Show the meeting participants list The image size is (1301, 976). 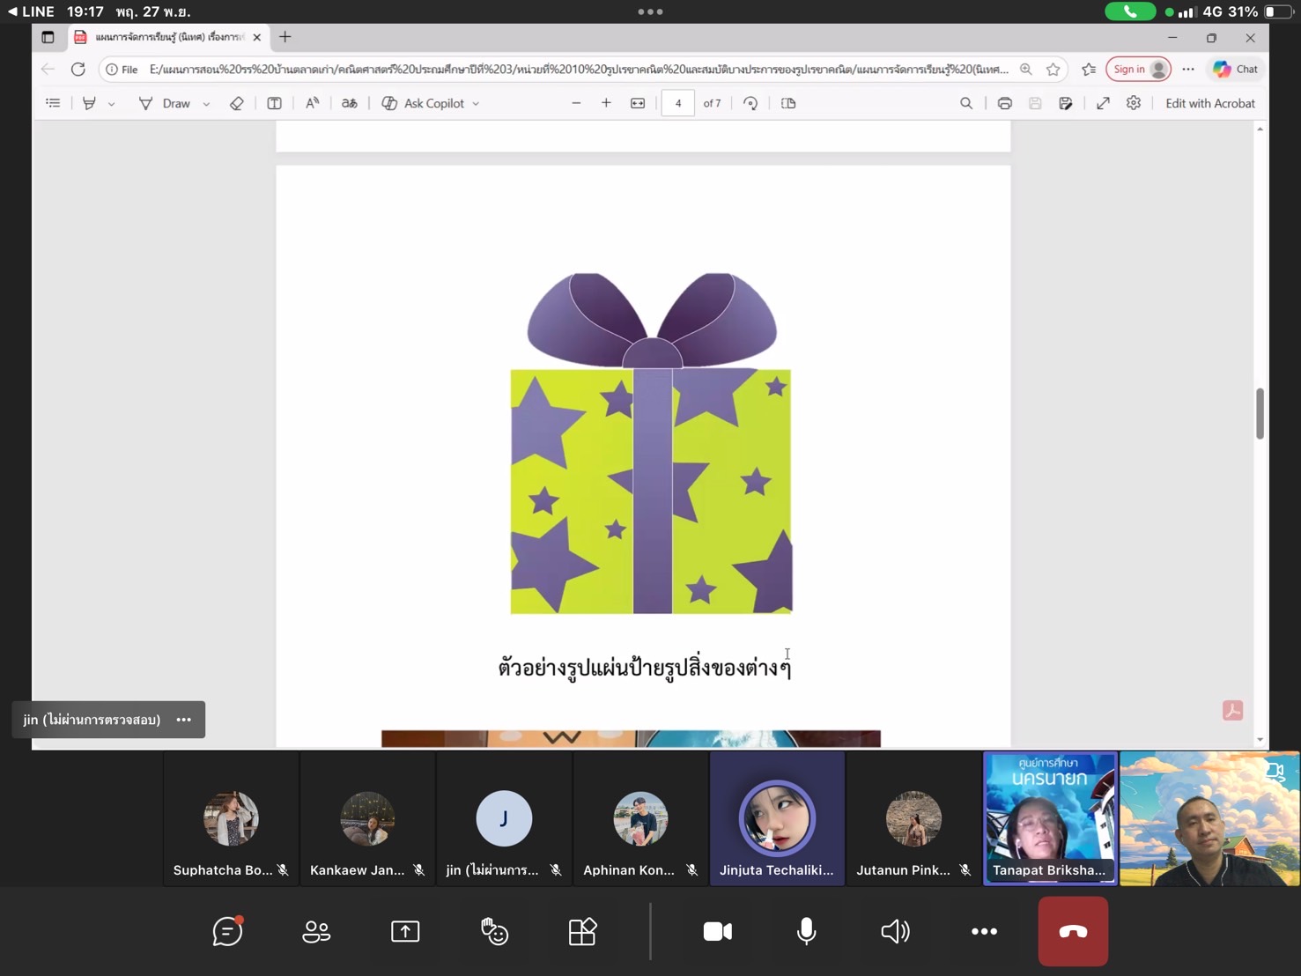(x=316, y=931)
